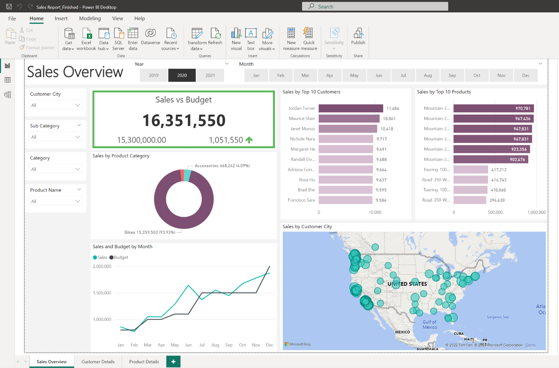
Task: Add a new report page with the plus button
Action: click(173, 361)
